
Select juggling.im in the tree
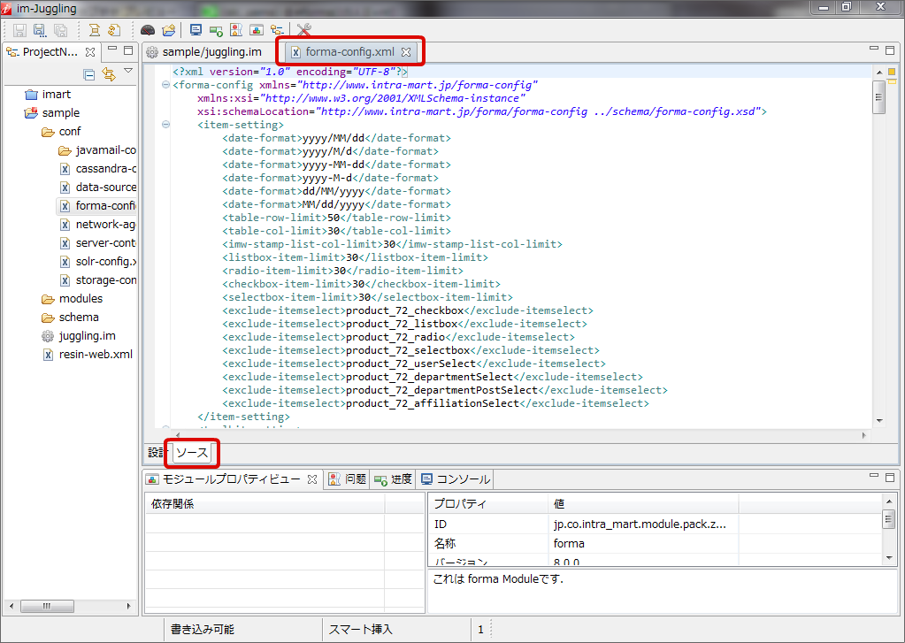click(x=79, y=336)
